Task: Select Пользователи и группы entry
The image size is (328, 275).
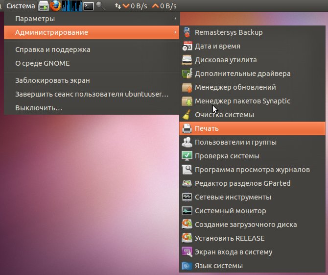Action: click(x=252, y=142)
